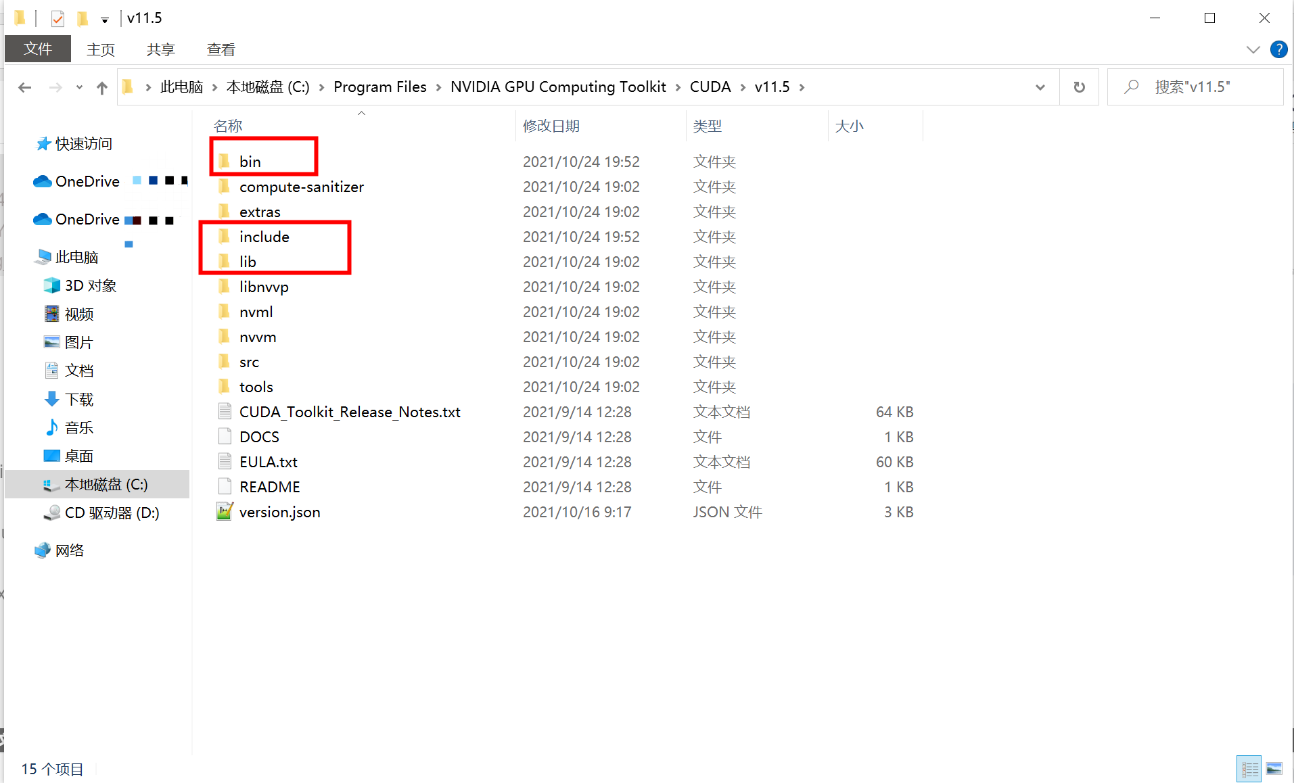1294x783 pixels.
Task: Expand chevron after v11.5 breadcrumb
Action: 802,87
